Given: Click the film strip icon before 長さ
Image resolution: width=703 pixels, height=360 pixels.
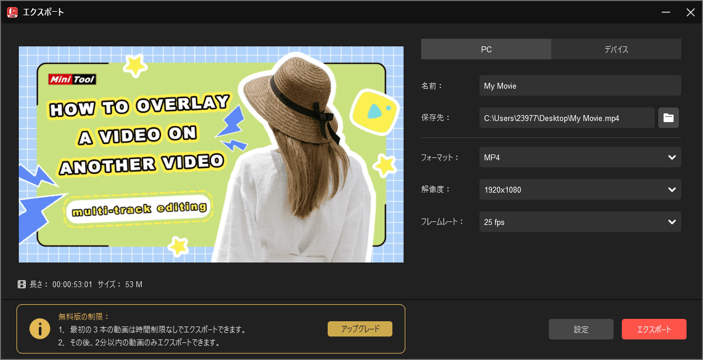Looking at the screenshot, I should tap(22, 284).
